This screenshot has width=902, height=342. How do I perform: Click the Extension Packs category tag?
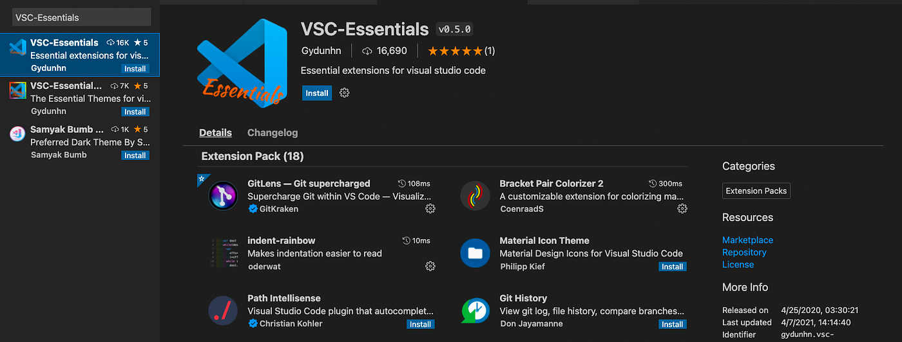click(x=756, y=191)
